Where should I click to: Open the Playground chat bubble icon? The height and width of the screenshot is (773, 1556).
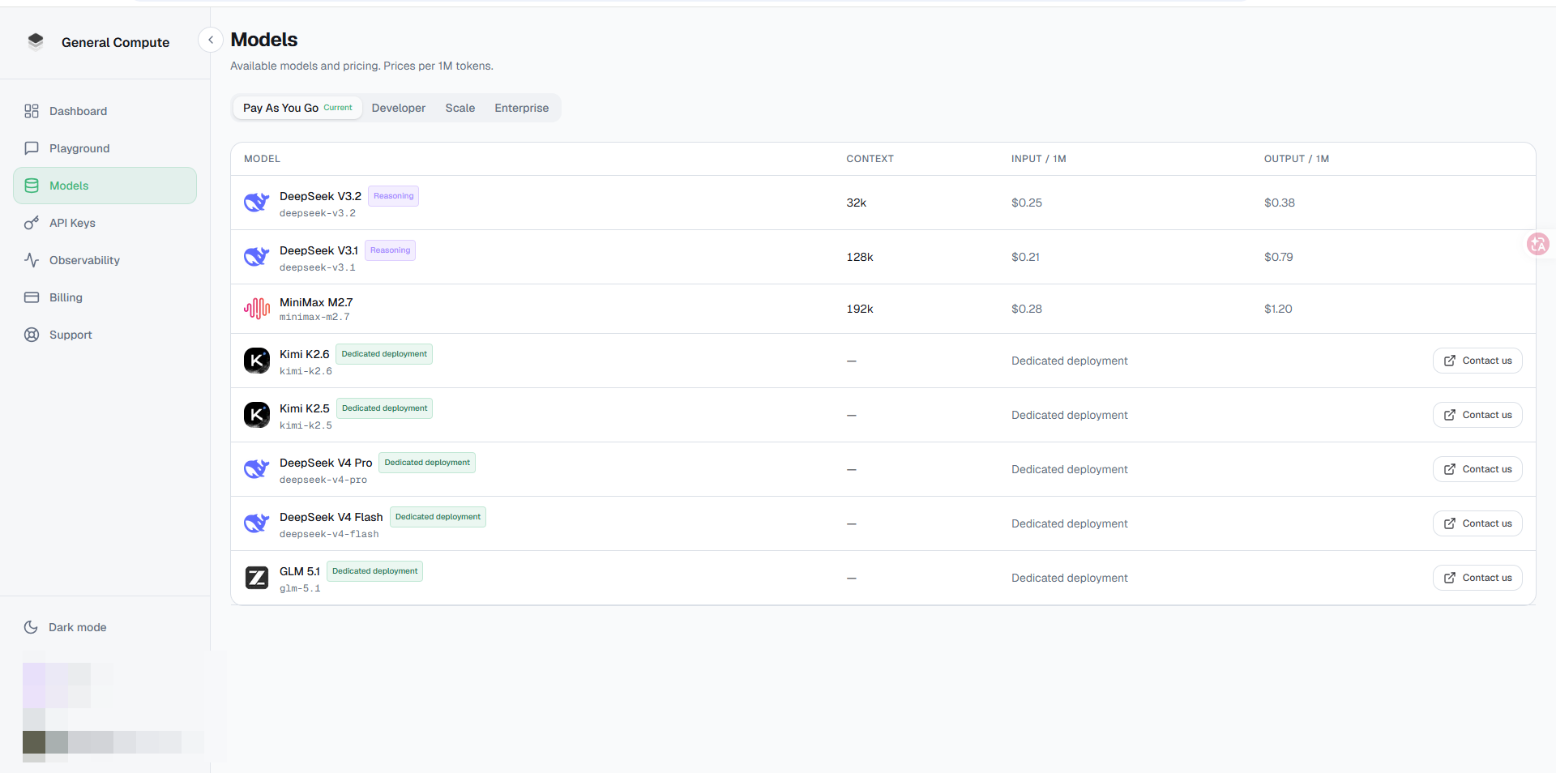(32, 148)
